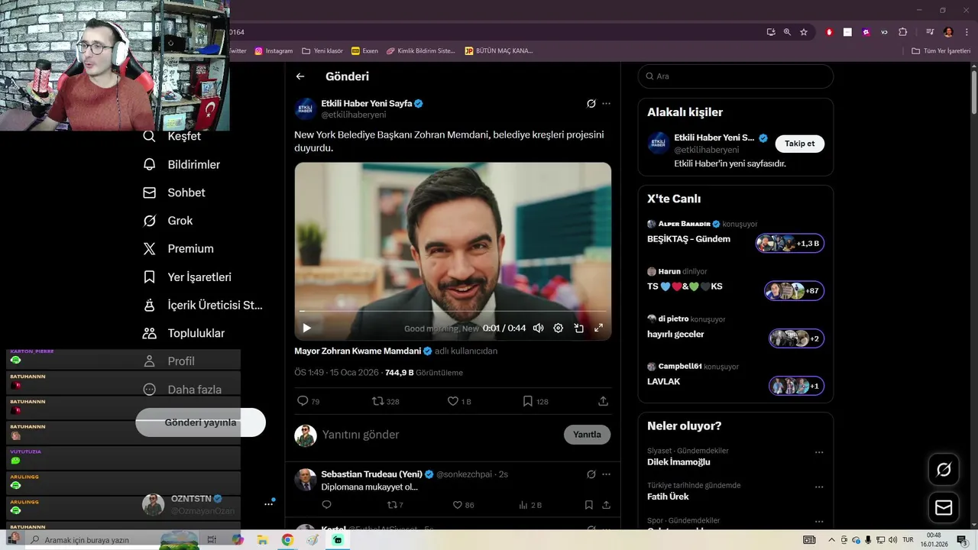This screenshot has width=978, height=550.
Task: Open options for Dilek İmamoğlu trend
Action: click(x=819, y=452)
